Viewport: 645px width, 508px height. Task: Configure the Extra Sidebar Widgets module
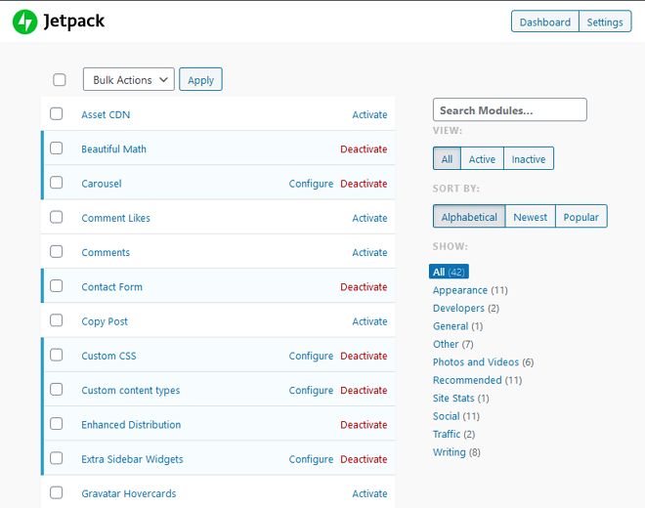point(311,459)
